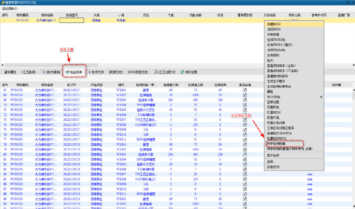This screenshot has width=355, height=209.
Task: Open the 检验结果 tab with chart icon
Action: pyautogui.click(x=73, y=72)
